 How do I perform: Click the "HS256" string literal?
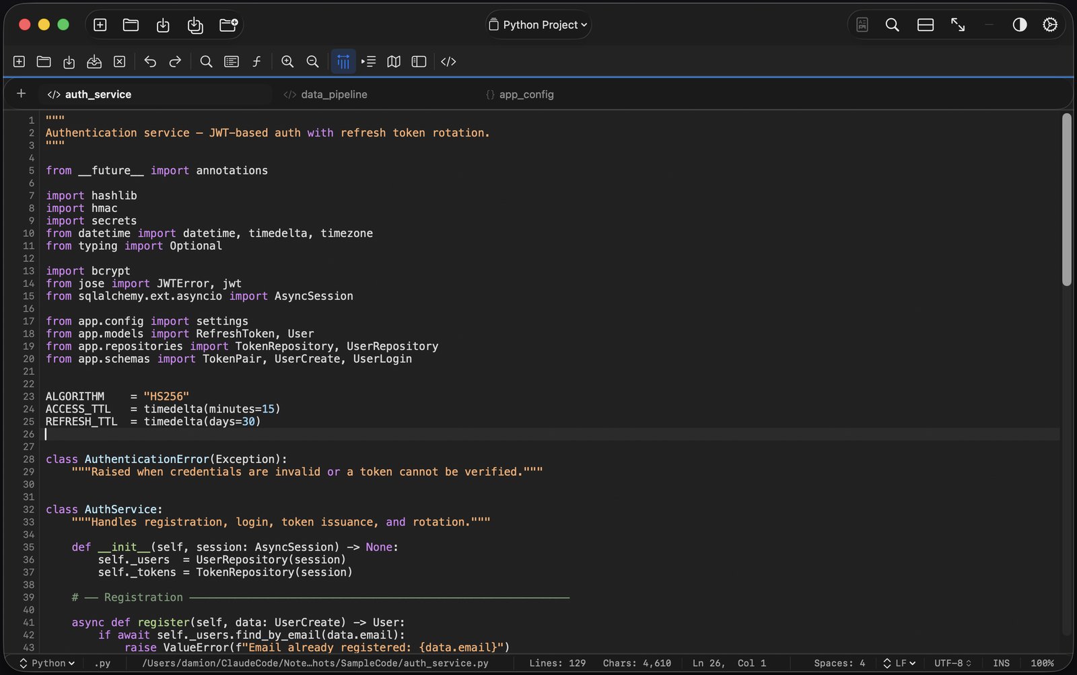point(166,396)
